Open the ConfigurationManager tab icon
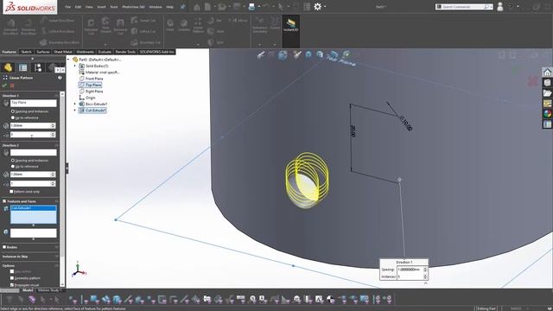This screenshot has height=311, width=553. point(38,67)
